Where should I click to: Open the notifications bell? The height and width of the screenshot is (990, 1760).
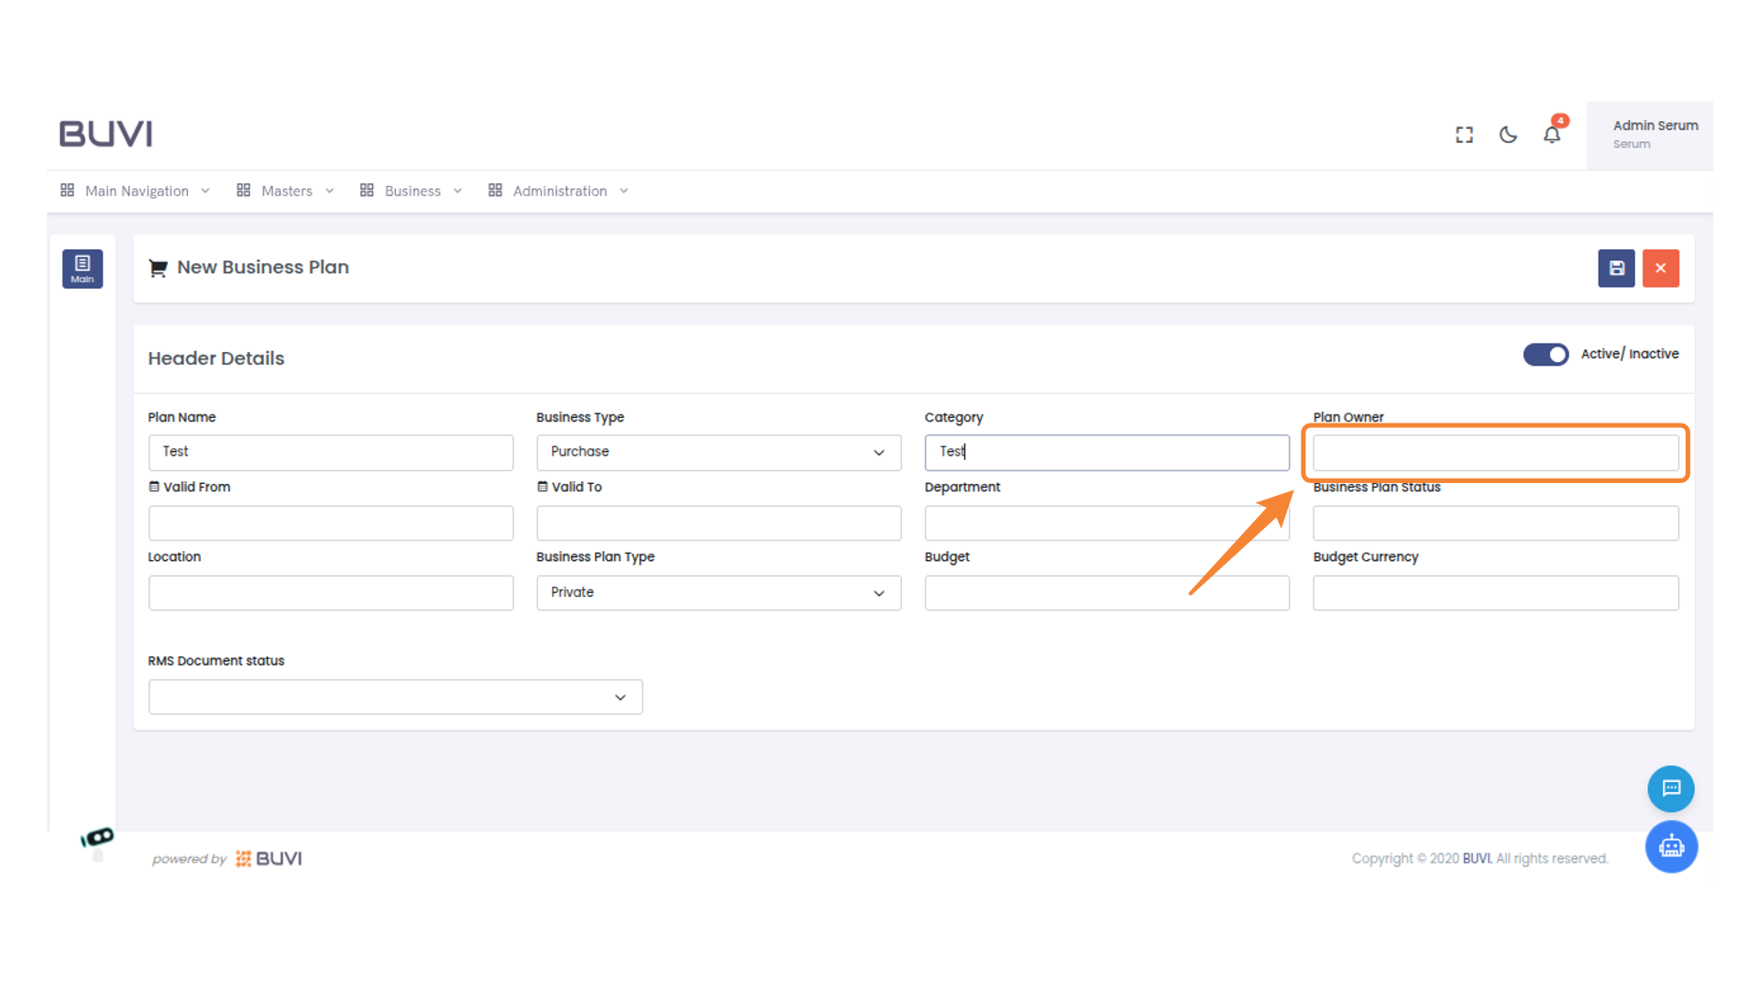click(x=1552, y=134)
